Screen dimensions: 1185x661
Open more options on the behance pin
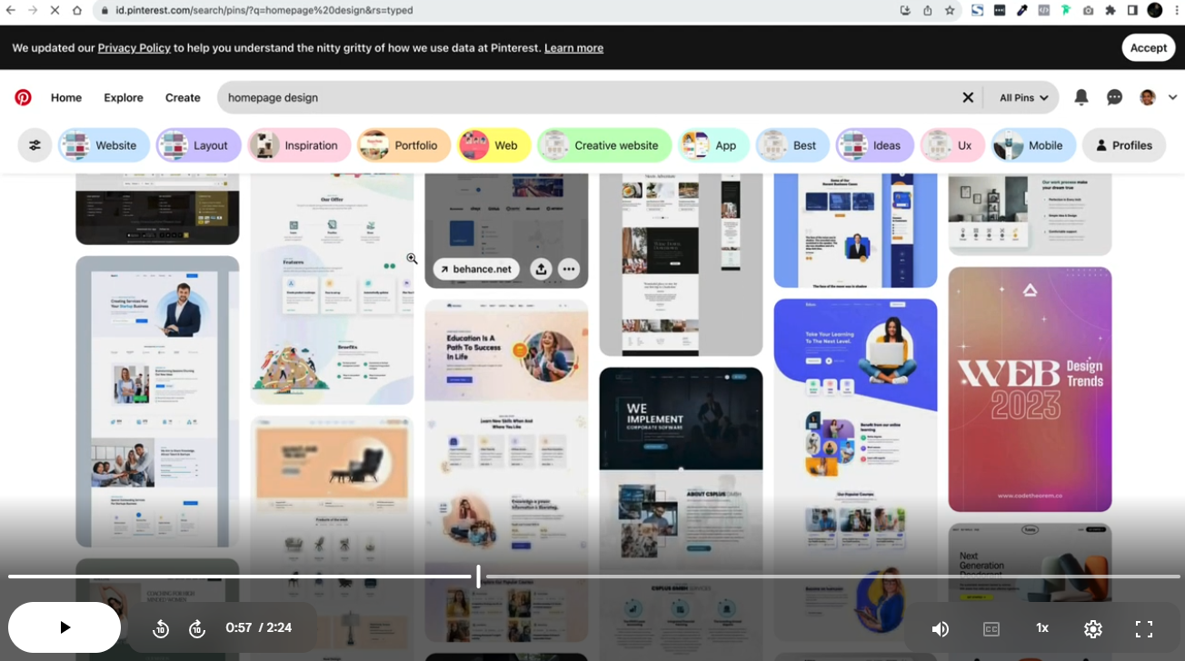pyautogui.click(x=569, y=269)
